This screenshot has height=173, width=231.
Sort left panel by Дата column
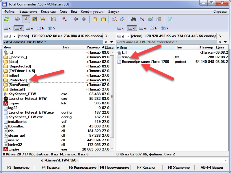pyautogui.click(x=108, y=47)
